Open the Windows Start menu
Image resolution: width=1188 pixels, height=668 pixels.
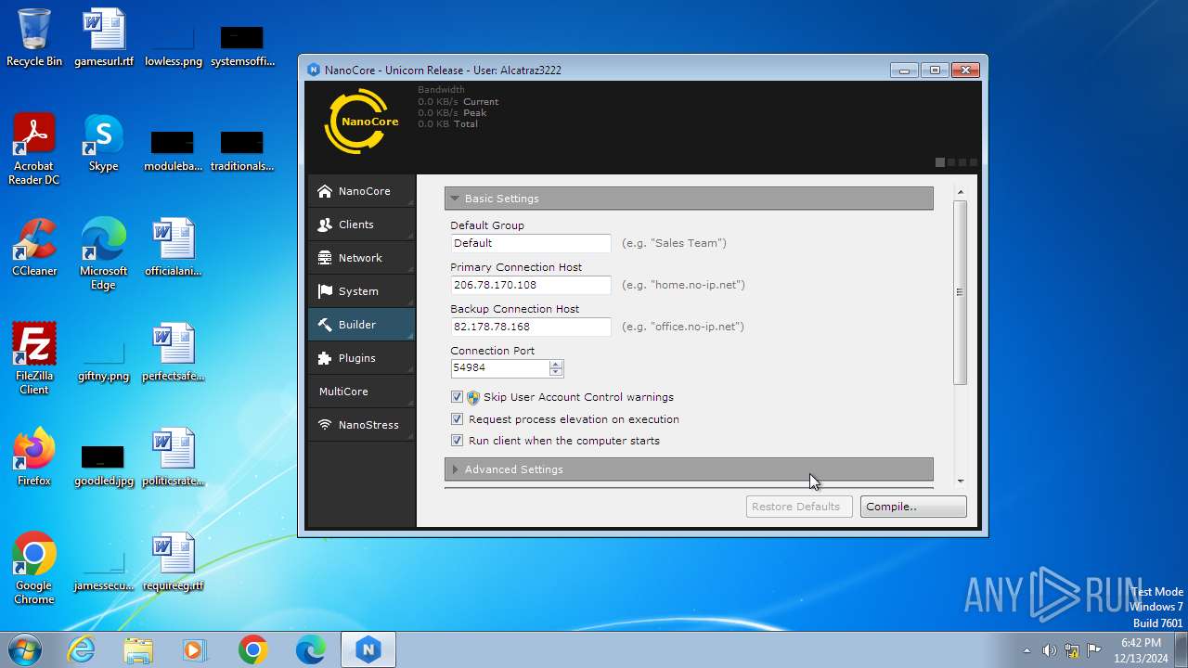24,649
